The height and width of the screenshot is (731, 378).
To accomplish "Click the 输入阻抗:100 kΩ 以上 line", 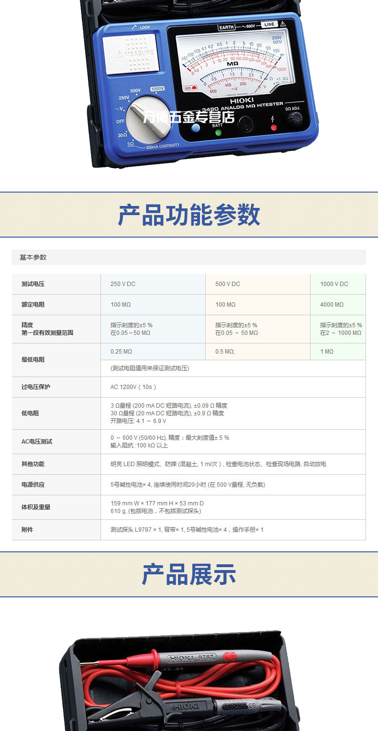I will (139, 445).
